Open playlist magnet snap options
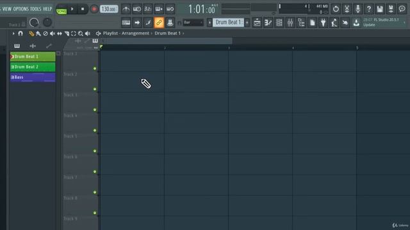 pyautogui.click(x=20, y=33)
